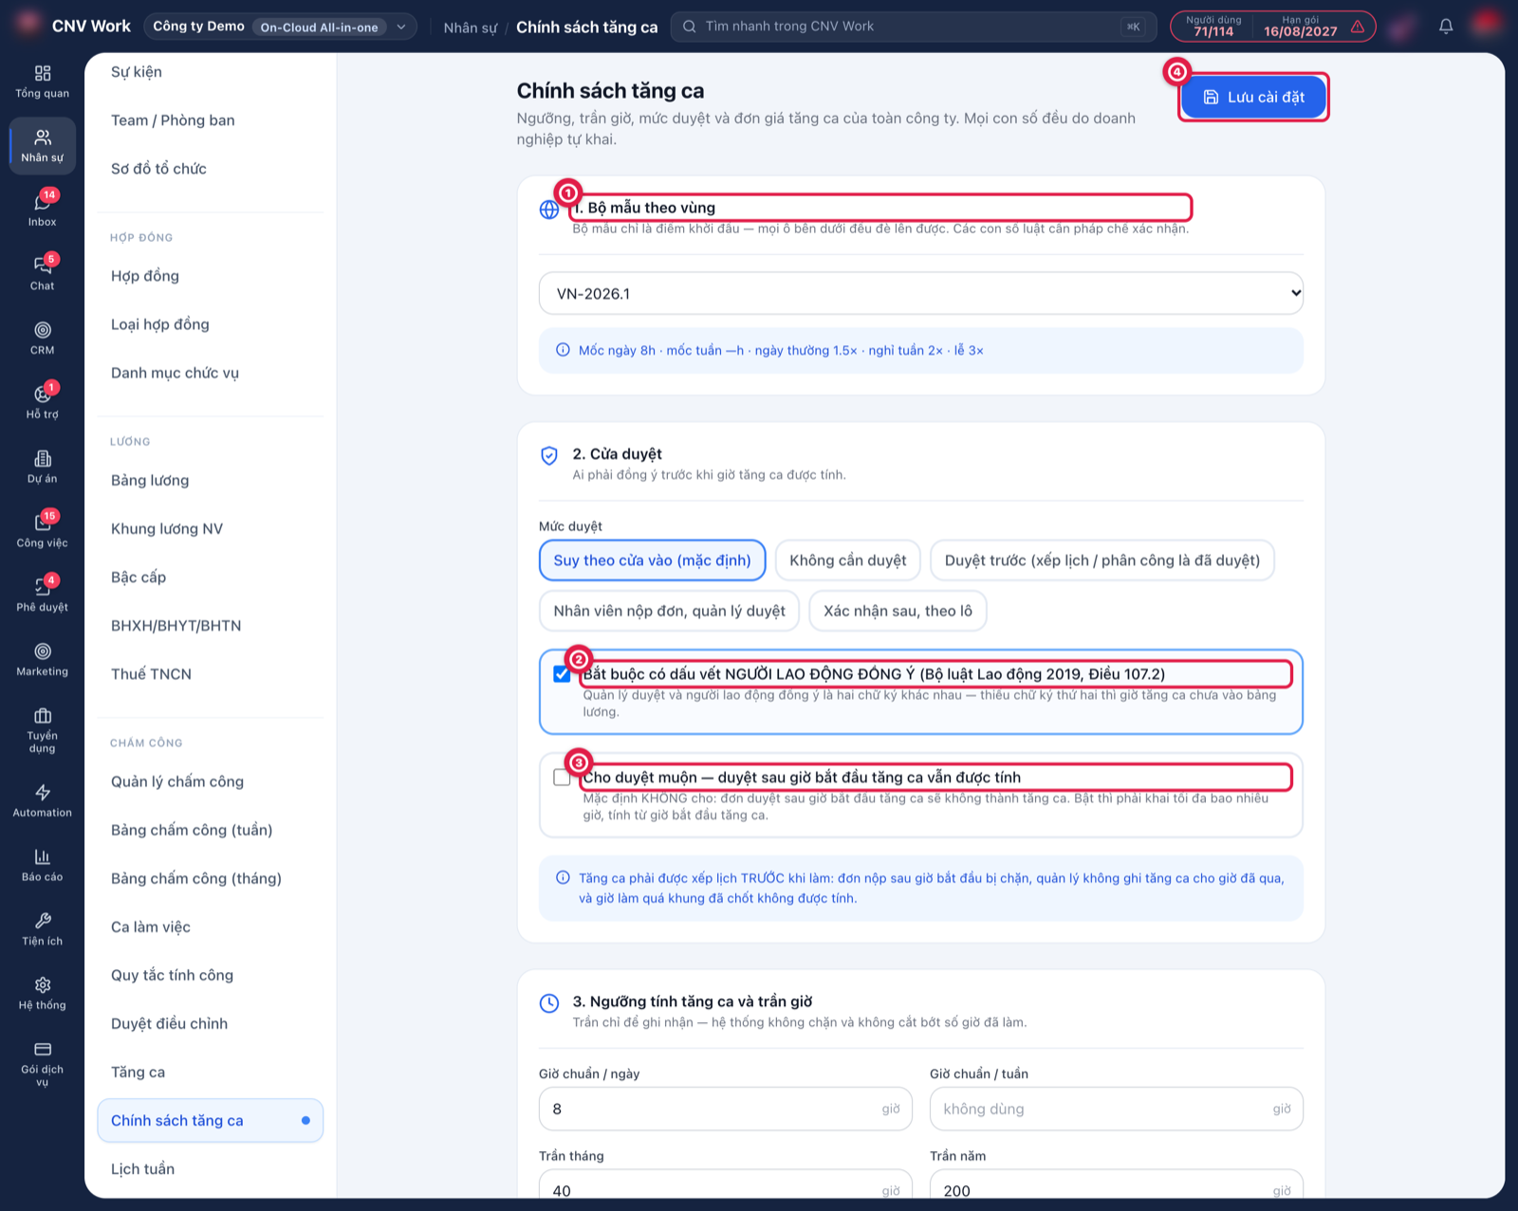Click the notification bell icon
The height and width of the screenshot is (1211, 1518).
tap(1446, 27)
